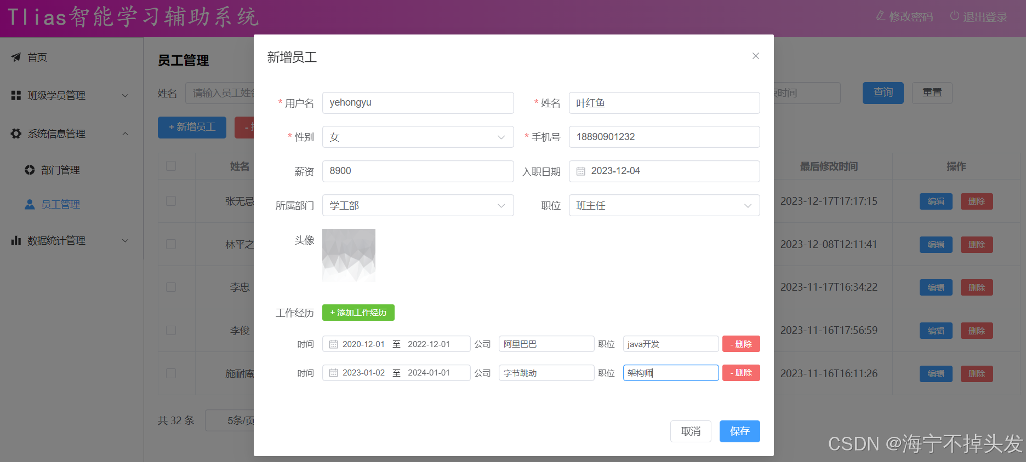Click the 姓名 field containing 叶红鱼
1026x462 pixels.
coord(664,103)
